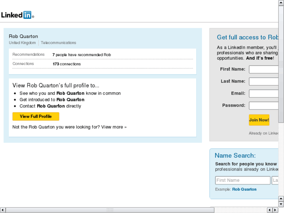Viewport: 284px width, 213px height.
Task: Click the vertical scrollbar thumb
Action: 281,64
